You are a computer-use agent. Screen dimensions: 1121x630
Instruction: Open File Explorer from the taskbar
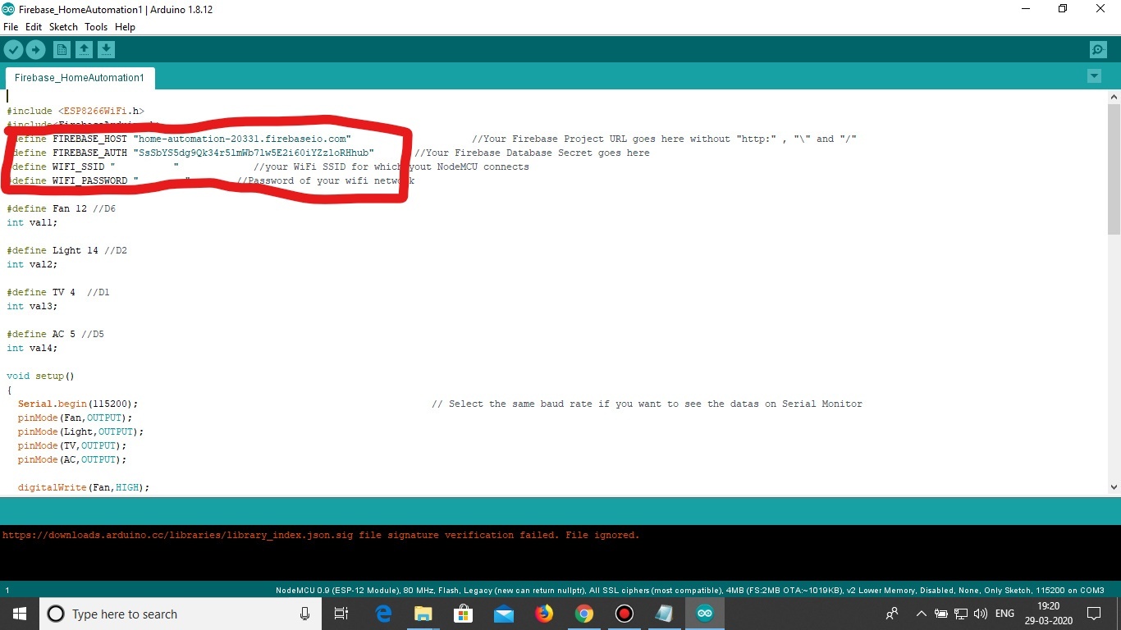click(x=423, y=614)
